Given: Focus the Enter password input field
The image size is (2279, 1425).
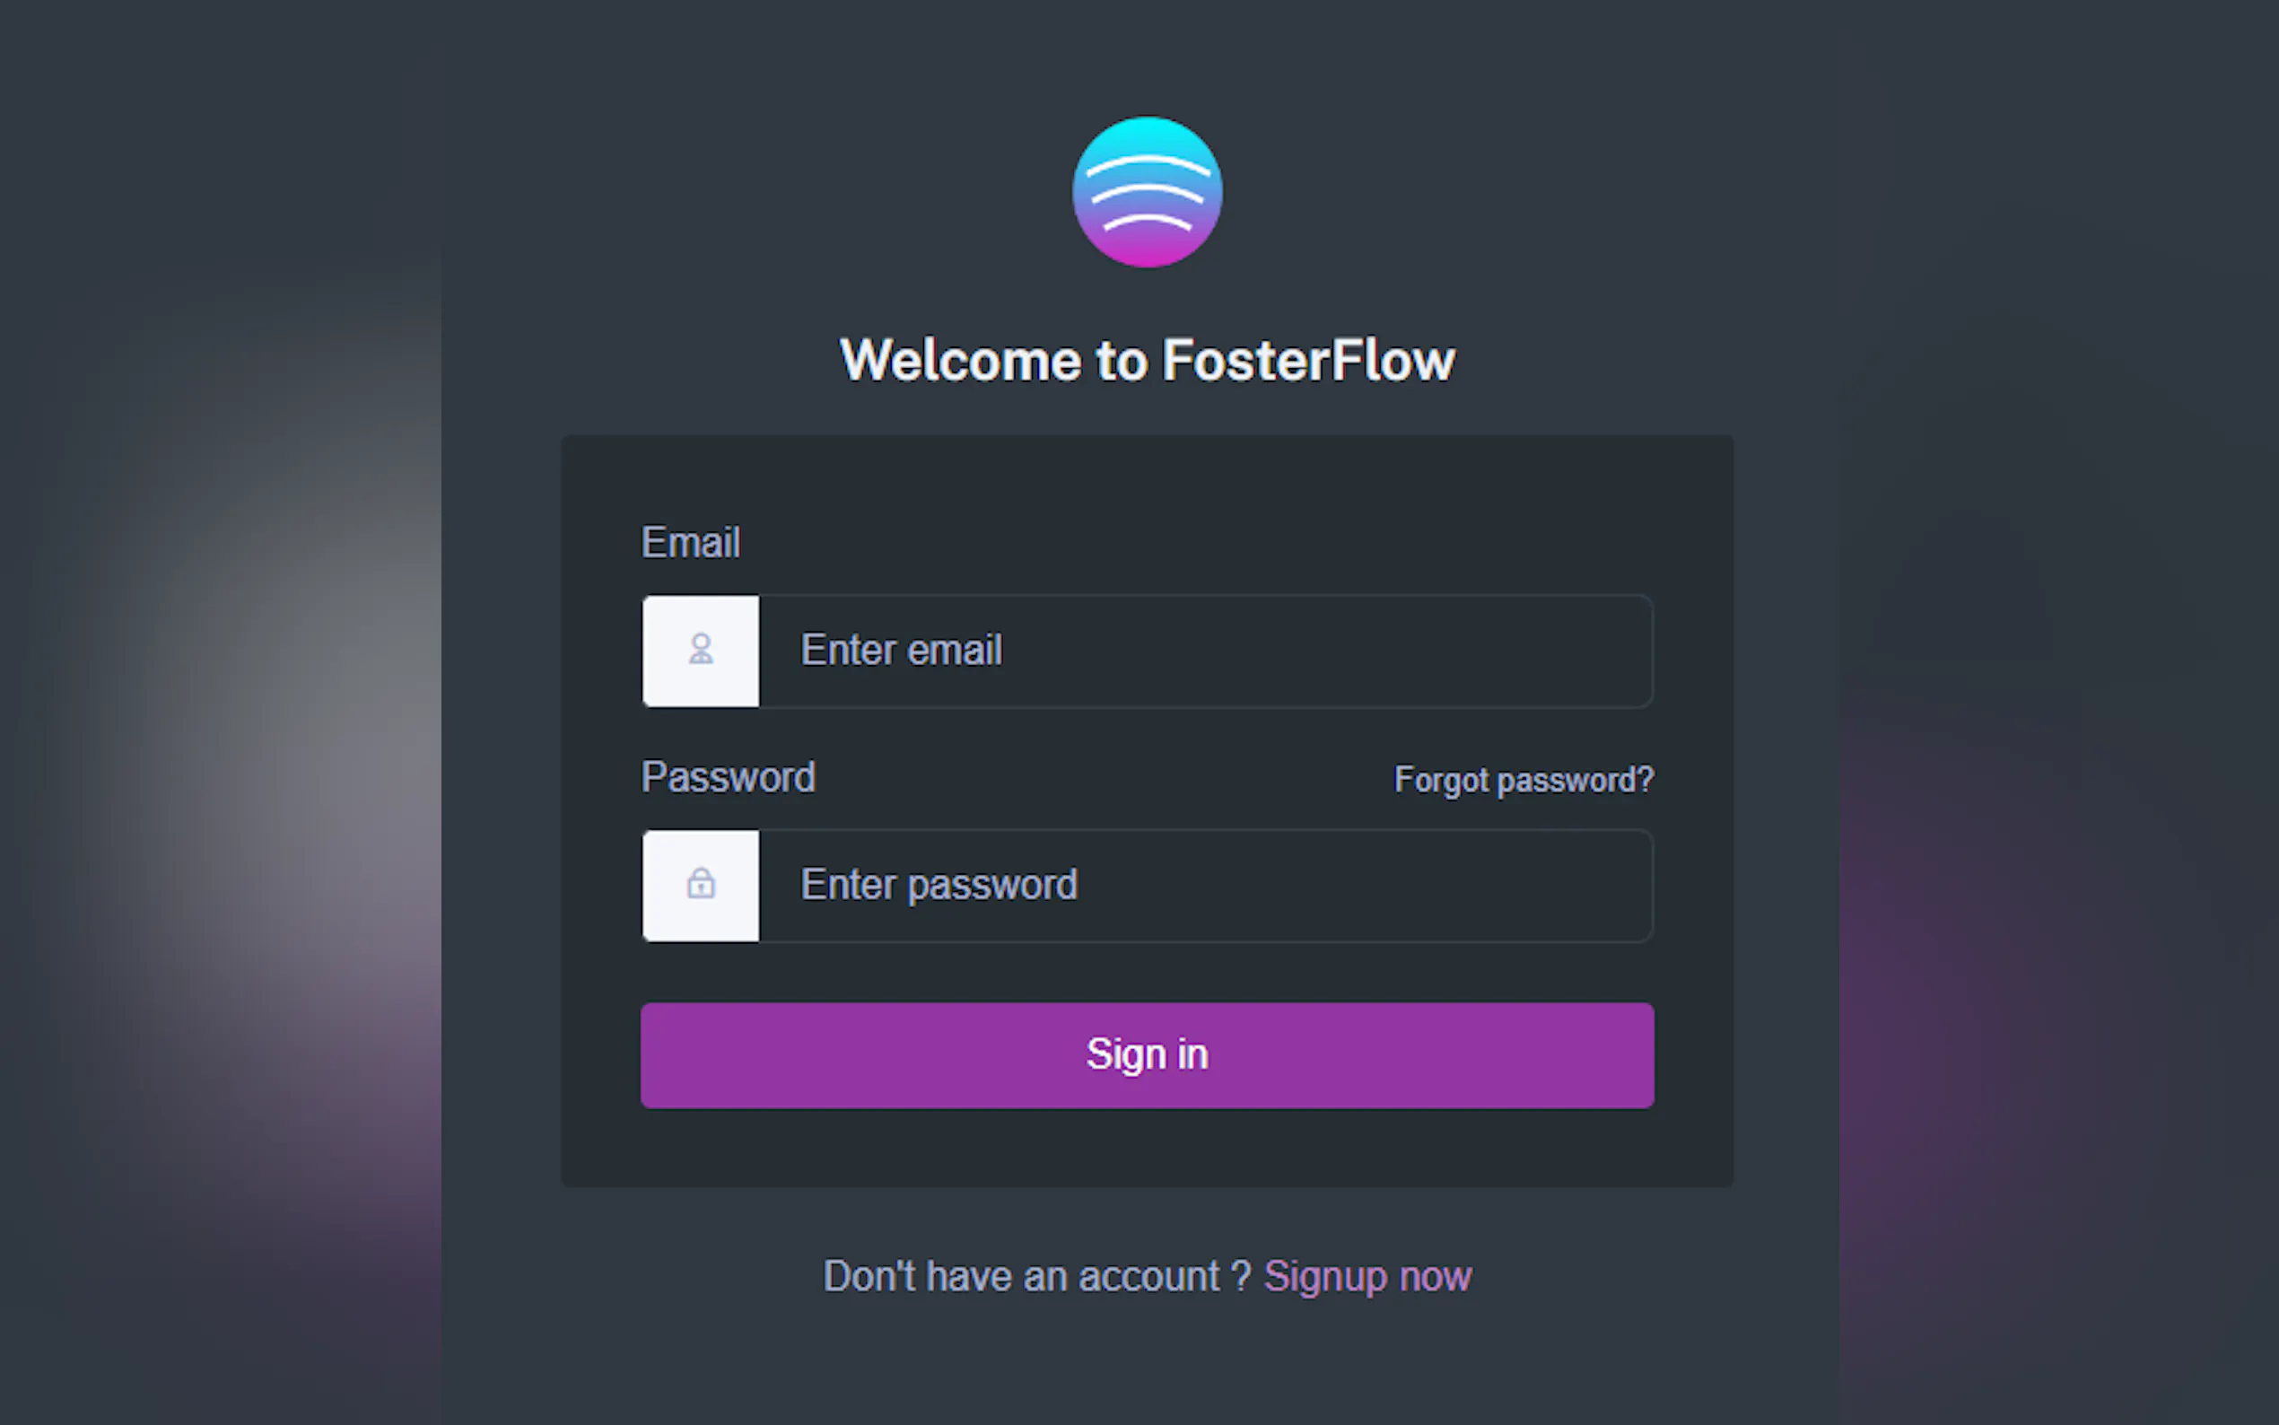Looking at the screenshot, I should click(x=1204, y=885).
